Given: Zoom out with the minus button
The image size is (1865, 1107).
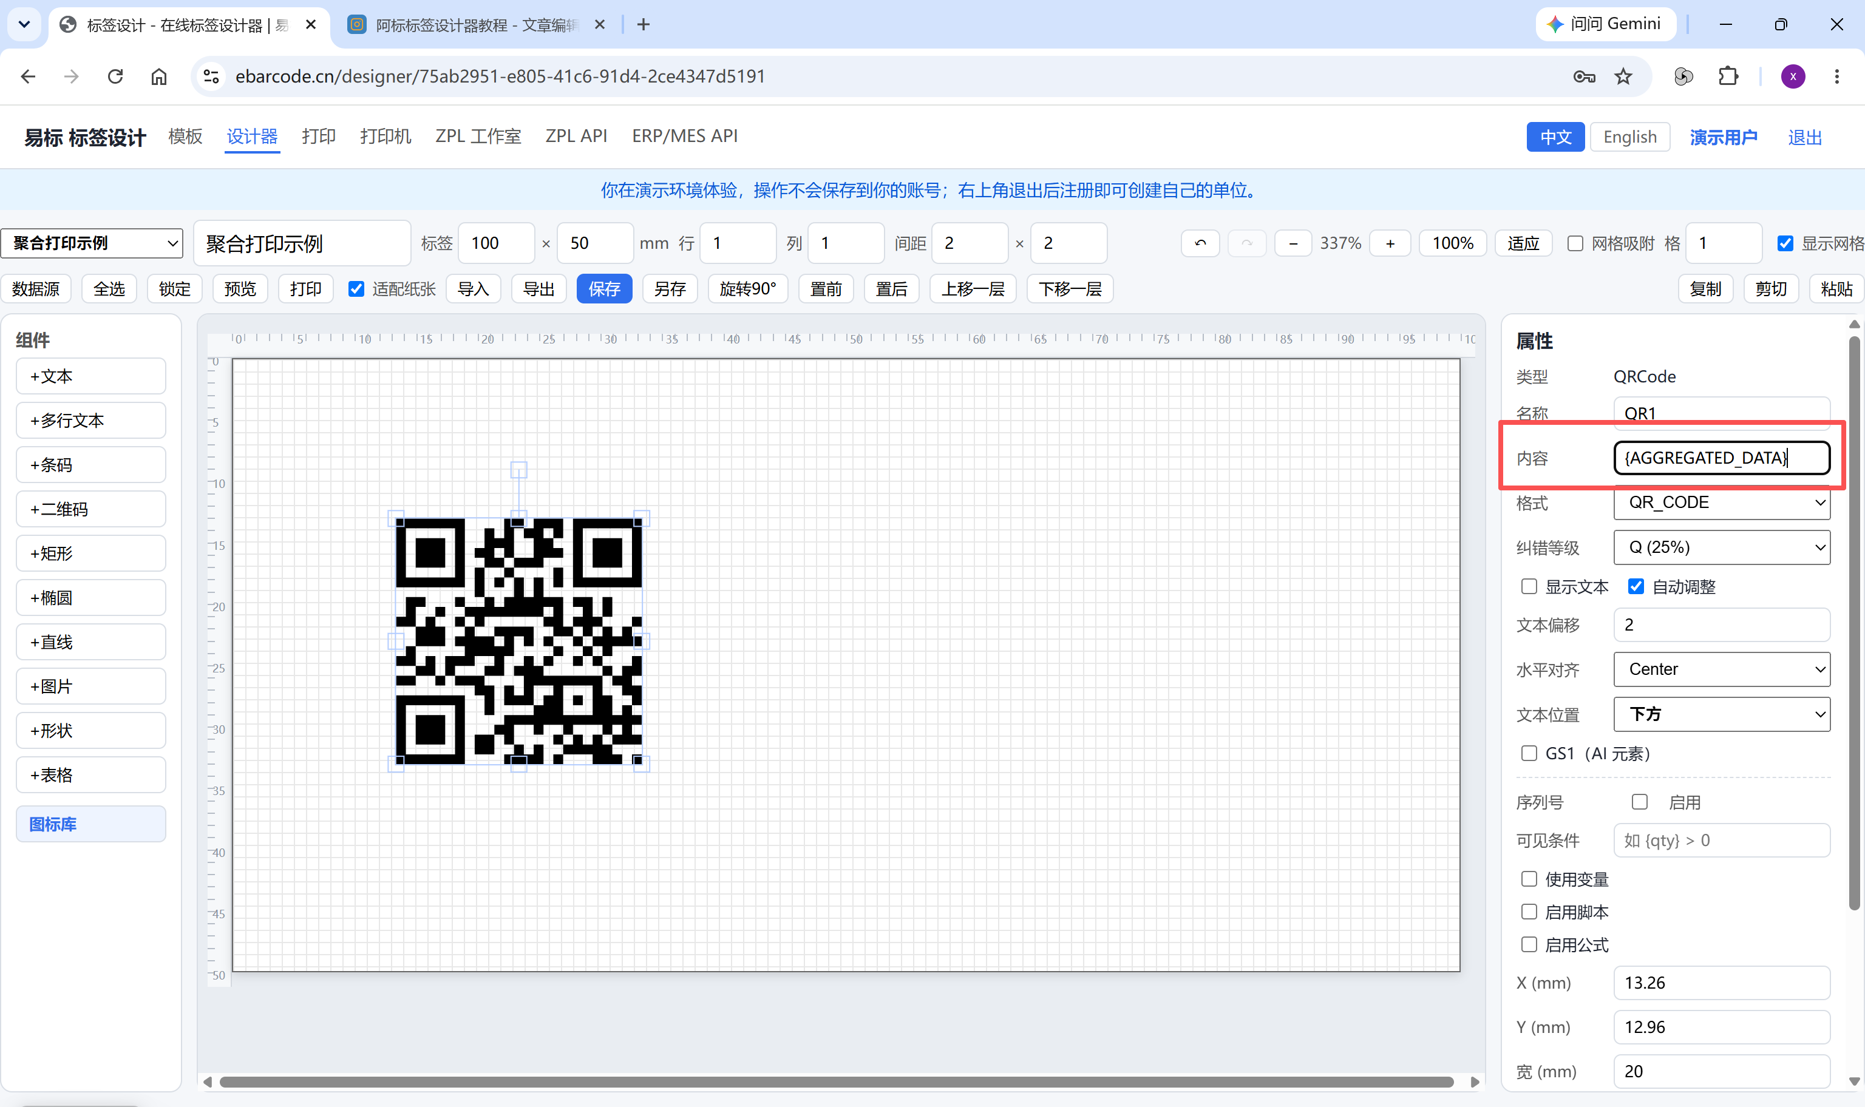Looking at the screenshot, I should (1294, 243).
